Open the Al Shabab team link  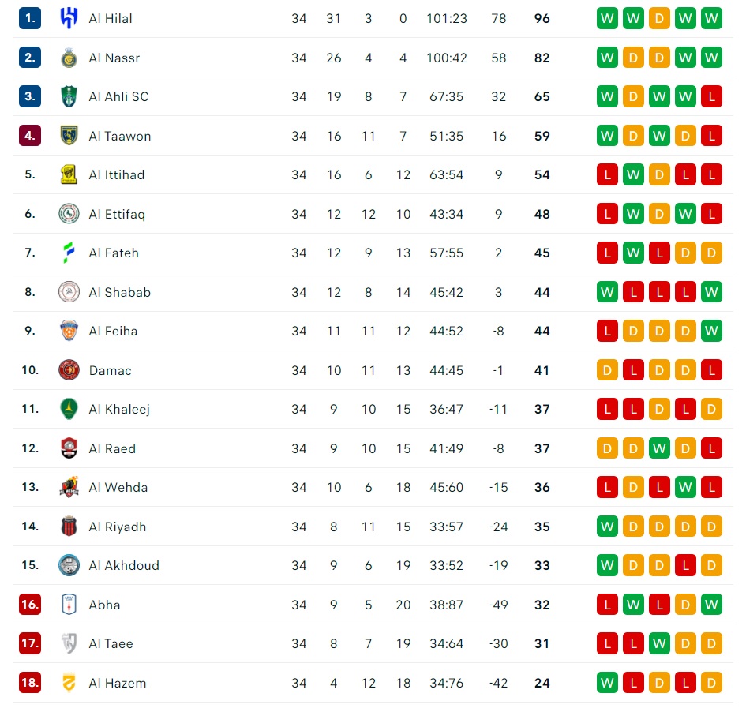click(120, 292)
